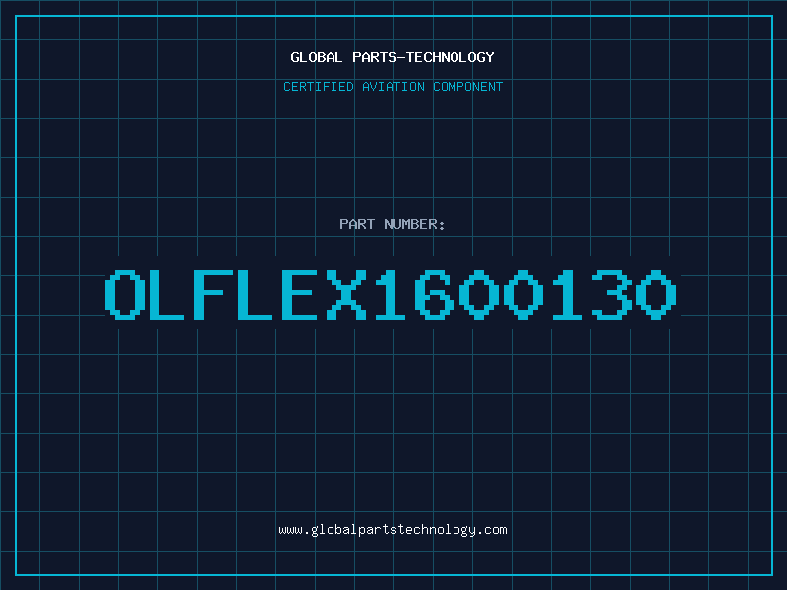Open the www.globalpartstechnology.com link
This screenshot has width=787, height=590.
click(x=393, y=530)
